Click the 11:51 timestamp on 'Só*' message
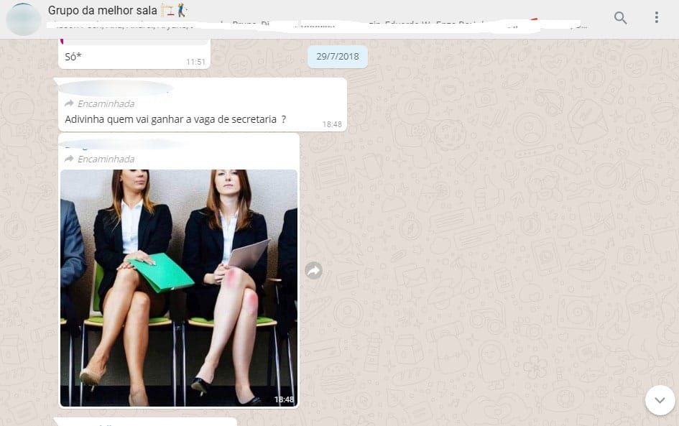Image resolution: width=679 pixels, height=426 pixels. [x=195, y=62]
